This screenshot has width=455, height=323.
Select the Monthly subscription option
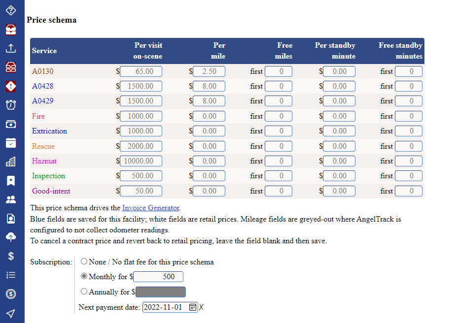(x=84, y=276)
